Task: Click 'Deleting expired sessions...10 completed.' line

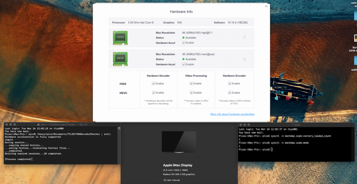Action: coord(33,154)
